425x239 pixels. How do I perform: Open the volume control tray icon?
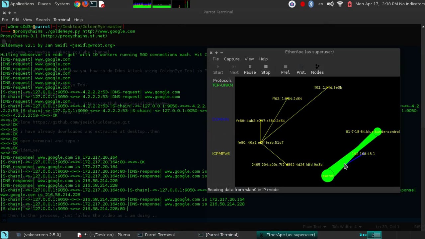pyautogui.click(x=330, y=4)
